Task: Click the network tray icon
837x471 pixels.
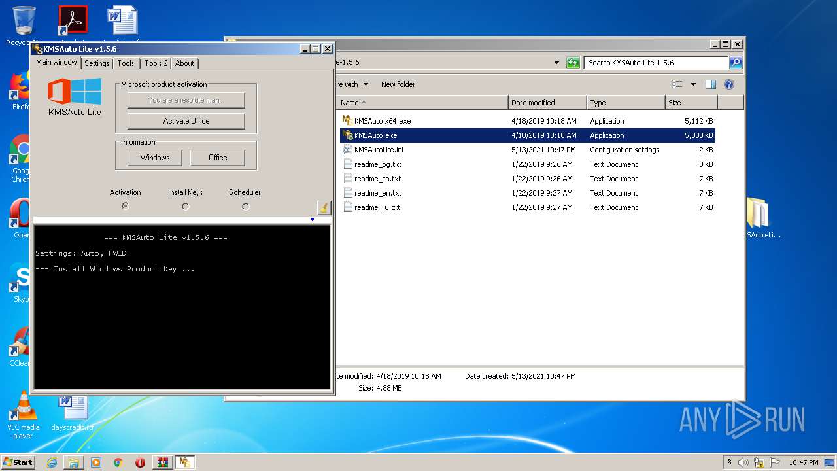Action: tap(759, 462)
